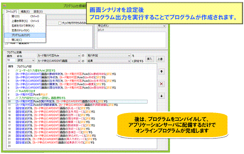Open the 申込ボタン dropdown

[131, 26]
